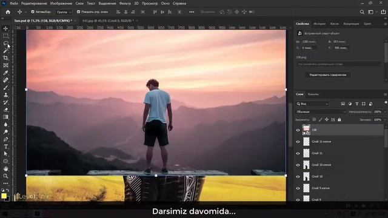Image resolution: width=388 pixels, height=218 pixels.
Task: Switch to the 143.jpg document tab
Action: tap(108, 21)
